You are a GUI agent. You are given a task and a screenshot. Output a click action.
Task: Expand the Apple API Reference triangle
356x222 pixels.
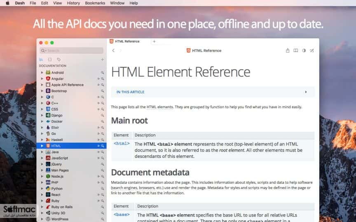tap(42, 85)
